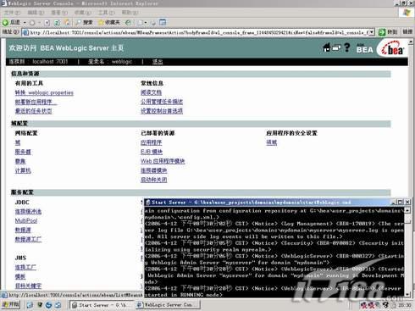This screenshot has height=311, width=415.
Task: Open the Favorites menu in Internet Explorer
Action: tap(83, 13)
